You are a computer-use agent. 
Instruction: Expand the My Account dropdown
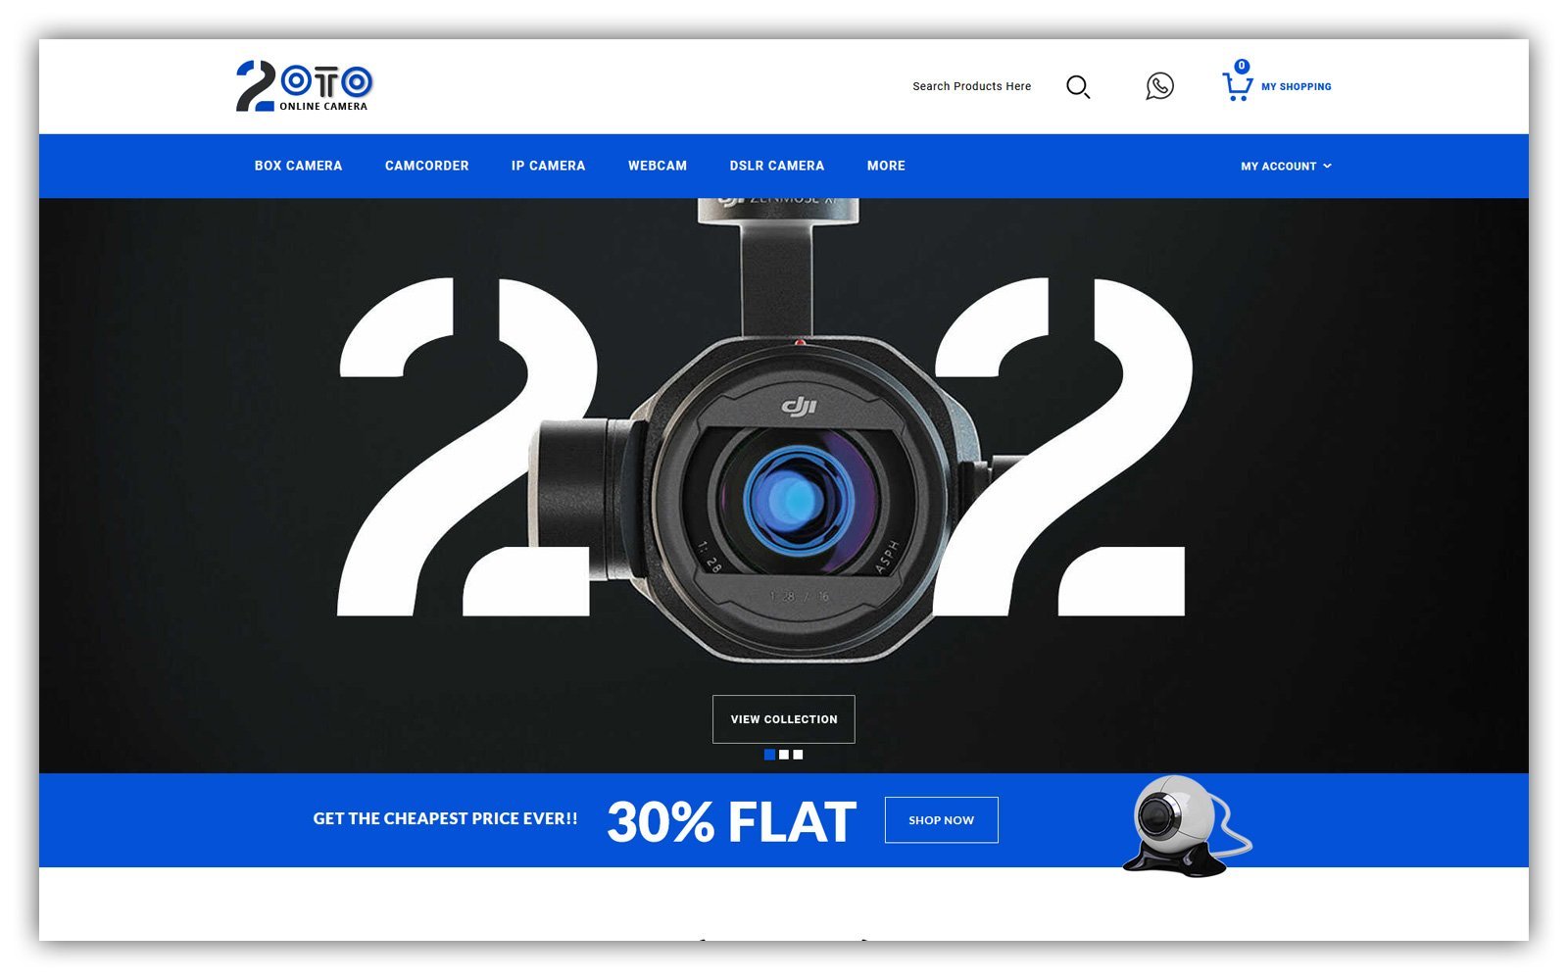pos(1278,167)
